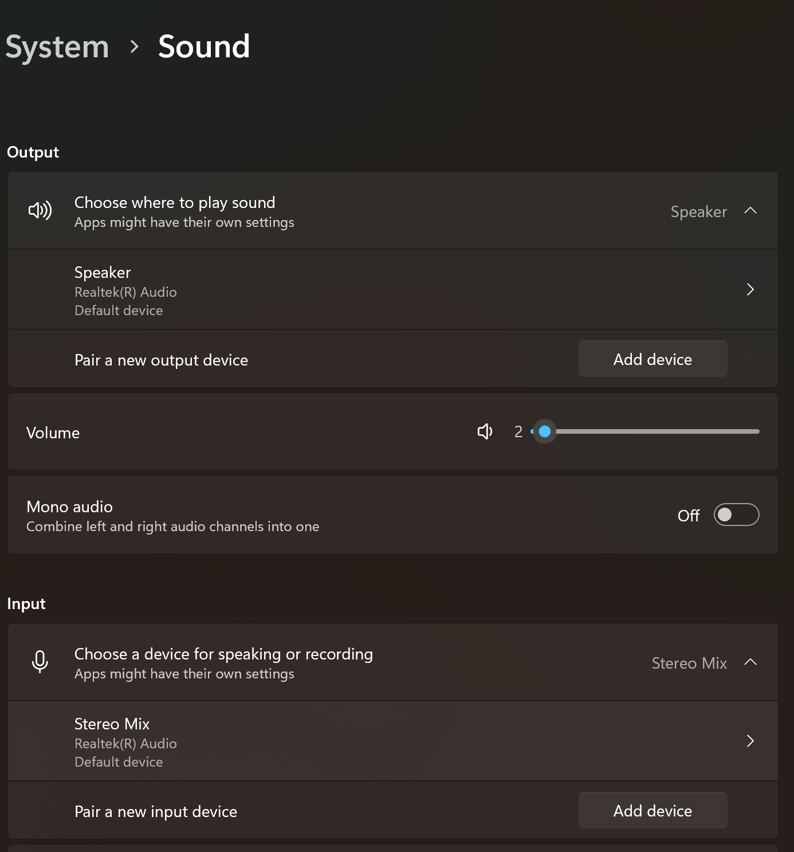
Task: Click the 'Off' label beside Mono audio
Action: [x=689, y=516]
